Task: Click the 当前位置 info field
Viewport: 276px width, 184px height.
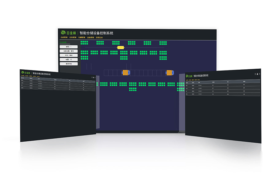Action: pos(69,51)
